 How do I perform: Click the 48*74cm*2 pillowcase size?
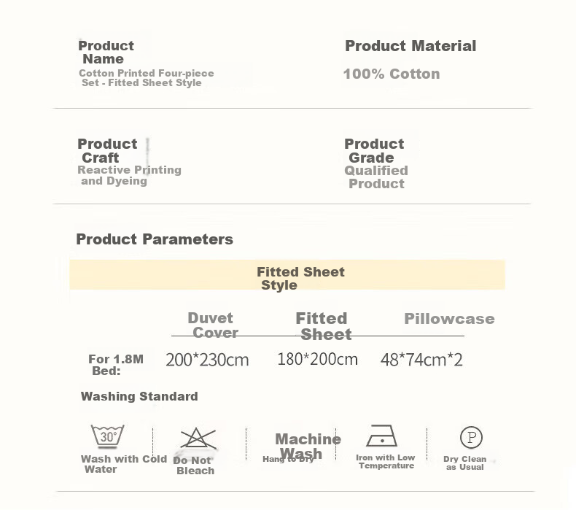pos(421,360)
